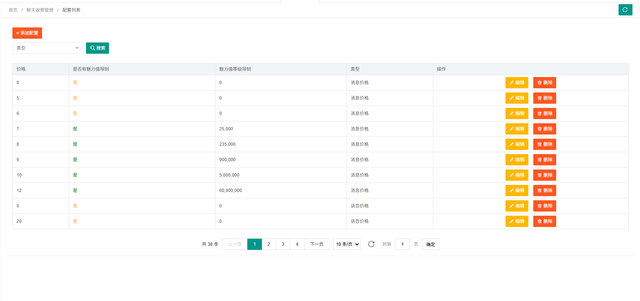Edit the row with limit 235,000

pyautogui.click(x=516, y=144)
